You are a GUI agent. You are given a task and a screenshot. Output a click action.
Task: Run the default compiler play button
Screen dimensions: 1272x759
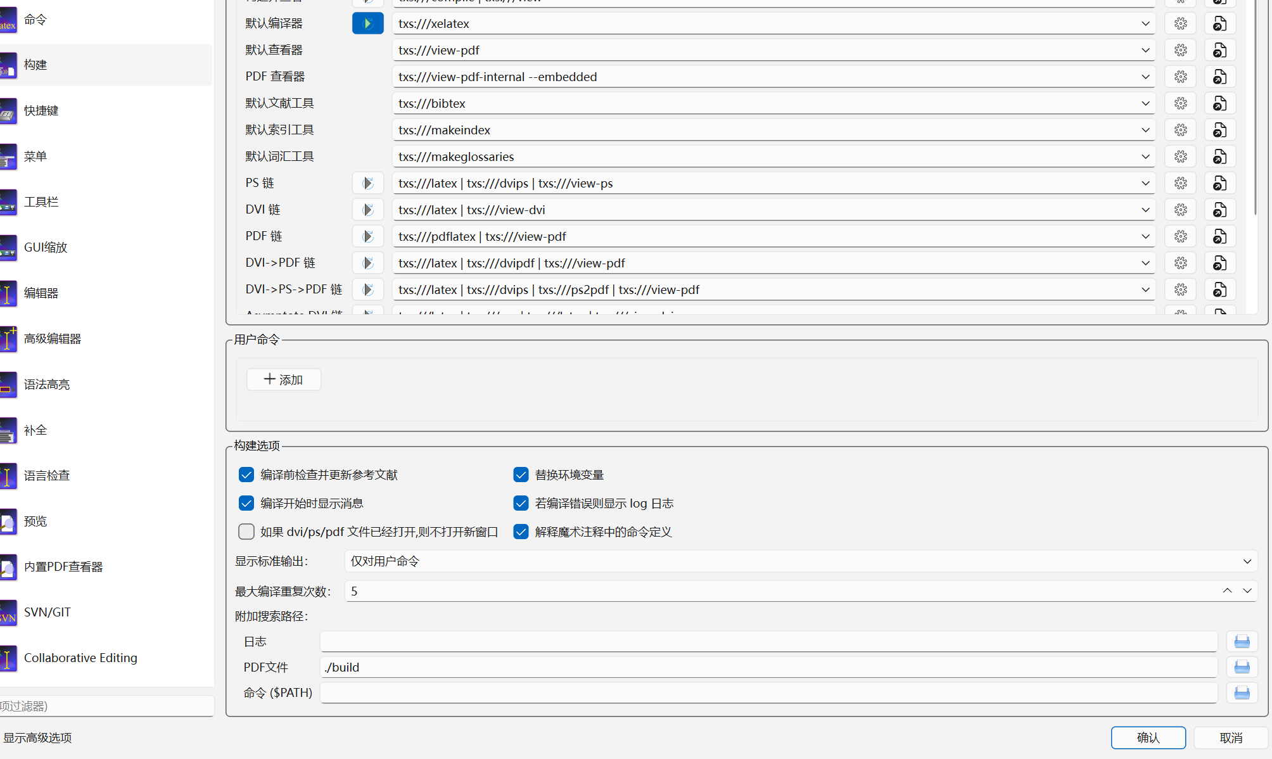tap(367, 23)
